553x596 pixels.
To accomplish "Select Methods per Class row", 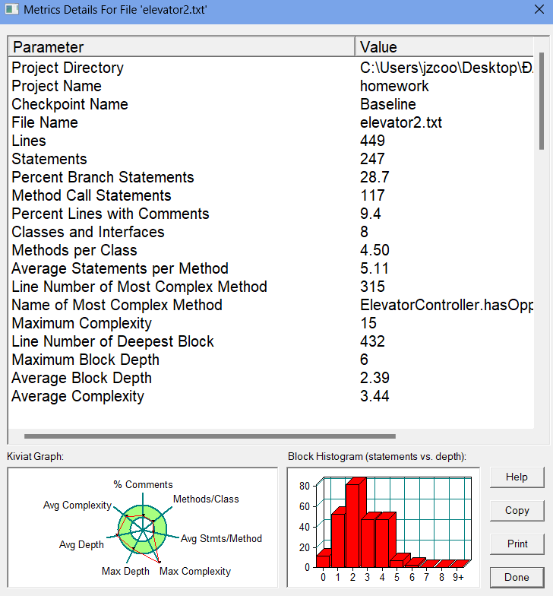I will click(271, 250).
